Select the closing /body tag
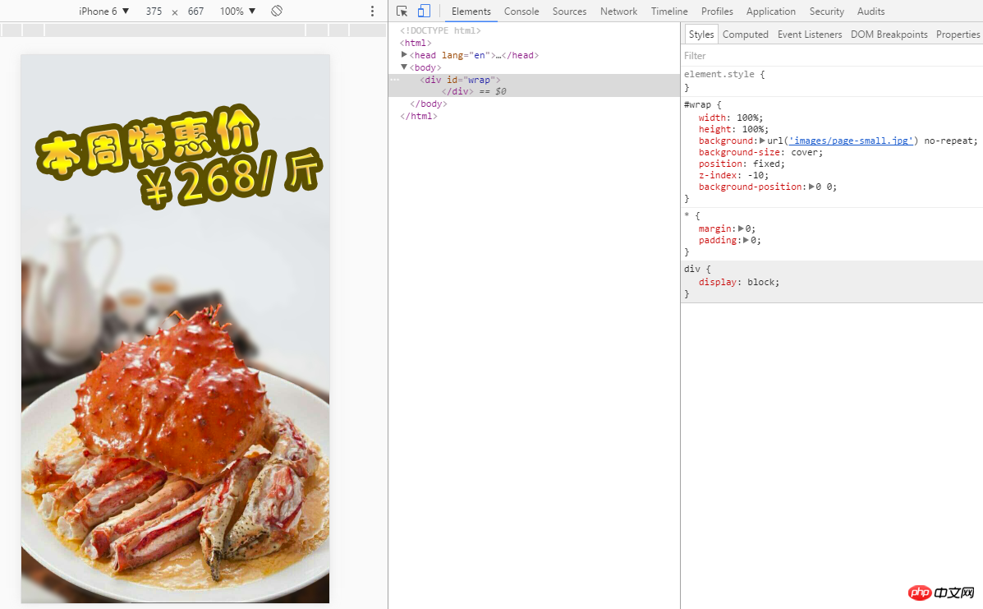Image resolution: width=983 pixels, height=609 pixels. click(x=428, y=104)
